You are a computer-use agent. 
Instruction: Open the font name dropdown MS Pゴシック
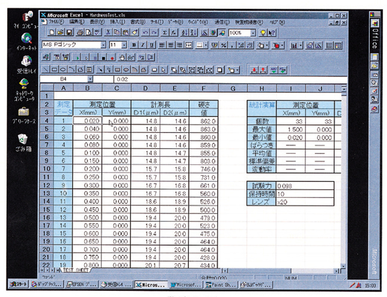104,45
